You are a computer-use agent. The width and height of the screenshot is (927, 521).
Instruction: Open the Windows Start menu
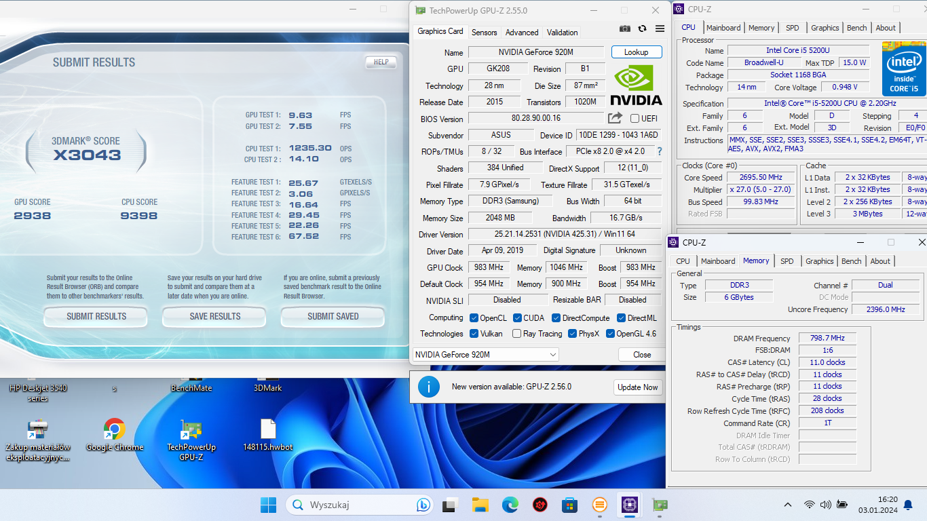click(269, 505)
